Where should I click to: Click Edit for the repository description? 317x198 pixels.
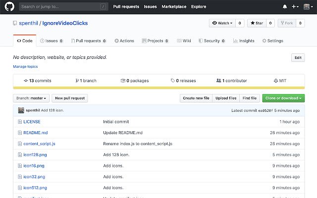298,58
